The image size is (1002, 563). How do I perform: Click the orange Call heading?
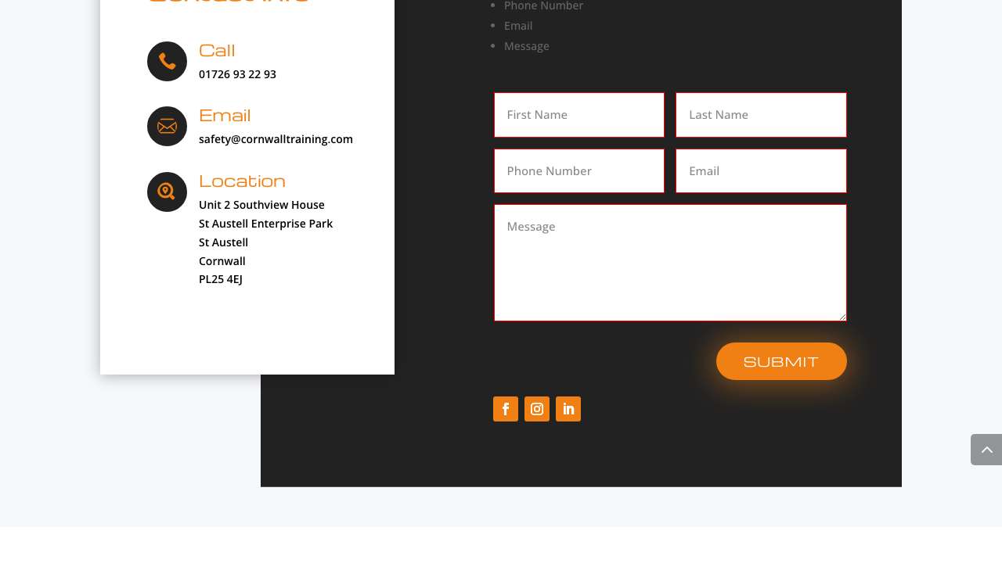point(217,51)
